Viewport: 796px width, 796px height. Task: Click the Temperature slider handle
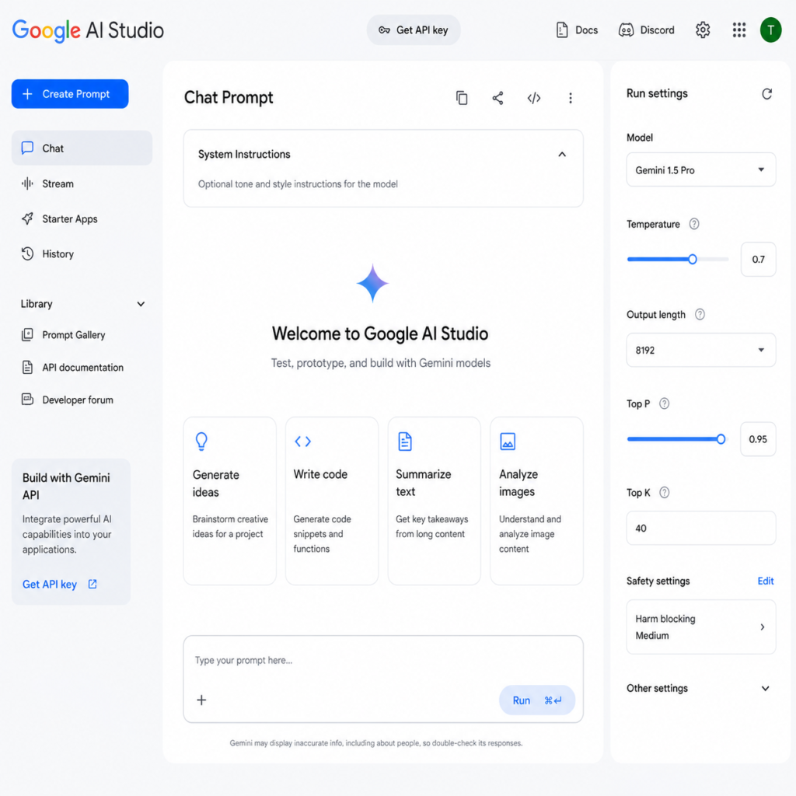click(693, 260)
